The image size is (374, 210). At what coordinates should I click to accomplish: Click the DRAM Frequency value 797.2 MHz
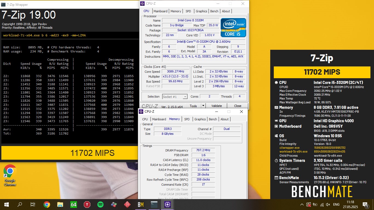click(x=203, y=150)
